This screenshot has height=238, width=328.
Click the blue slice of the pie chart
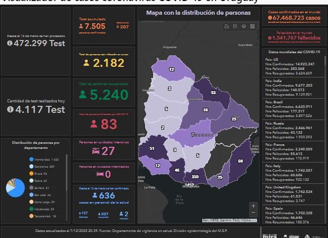click(17, 188)
